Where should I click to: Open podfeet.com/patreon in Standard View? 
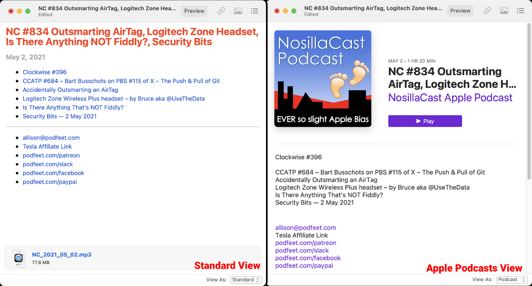(51, 155)
